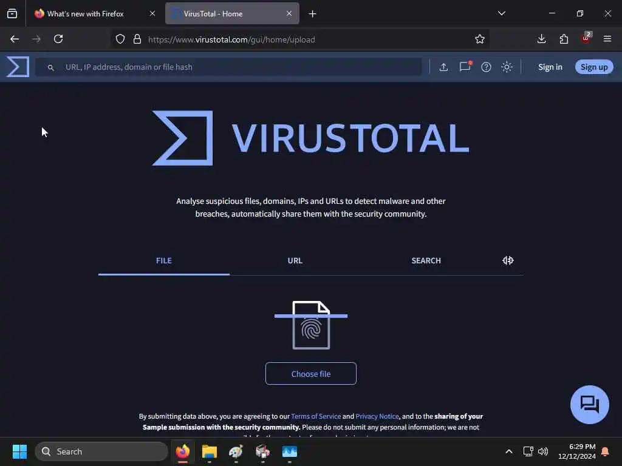
Task: Click the Sign up button
Action: tap(594, 67)
